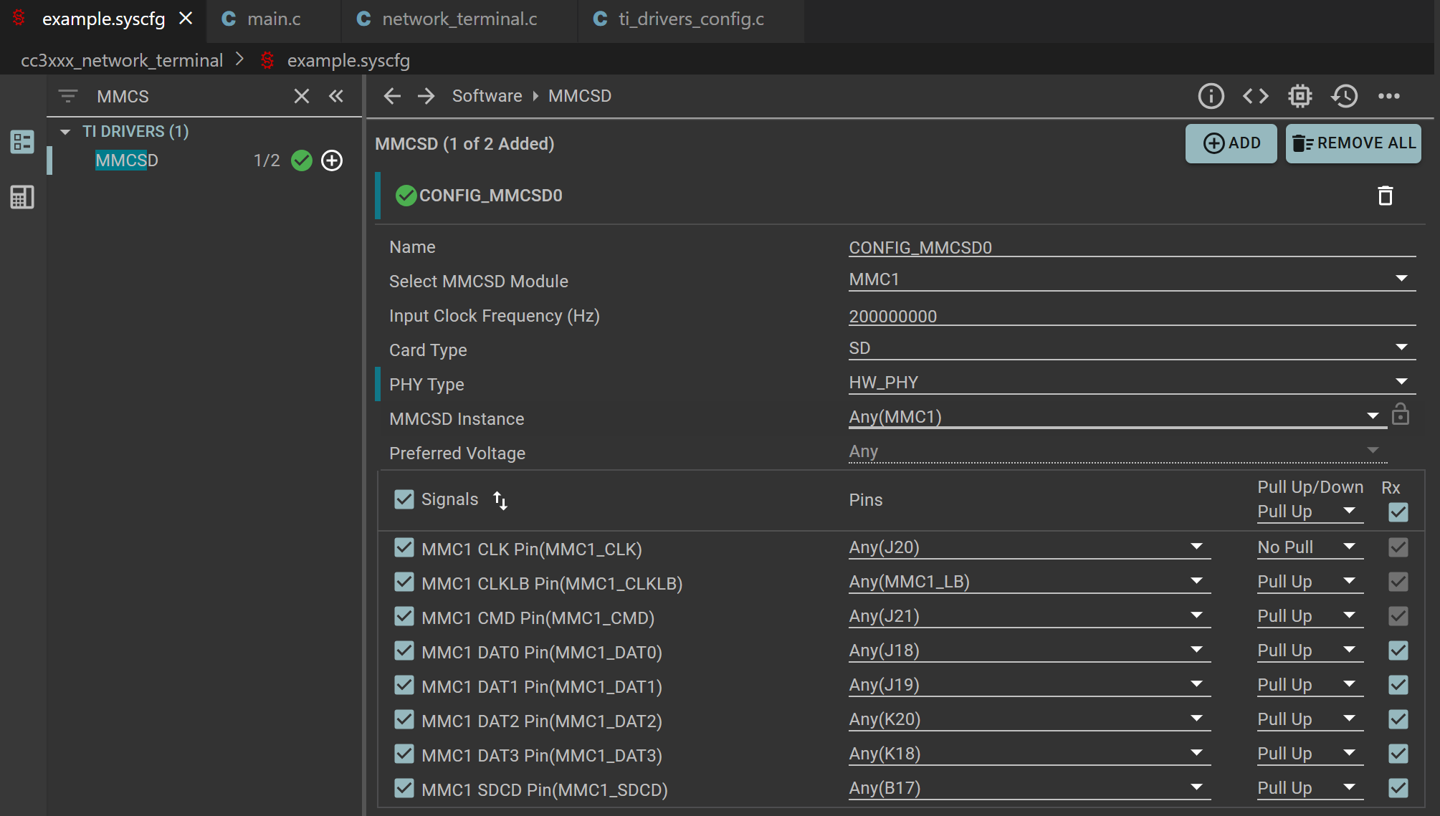Screen dimensions: 1440x816
Task: Open the pin dropdown showing Any(J18)
Action: point(1029,651)
